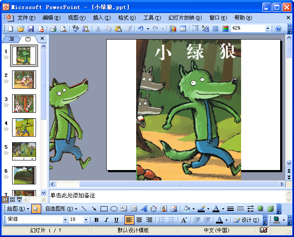Open 绘图 drawing menu dropdown
The image size is (294, 237).
(x=18, y=209)
